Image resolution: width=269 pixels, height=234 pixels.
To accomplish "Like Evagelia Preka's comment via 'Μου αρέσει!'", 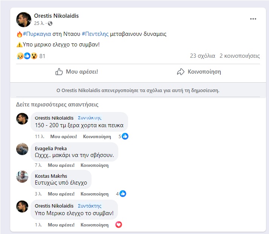I will [x=61, y=165].
